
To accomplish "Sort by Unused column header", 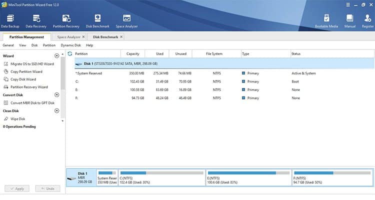I will click(180, 54).
